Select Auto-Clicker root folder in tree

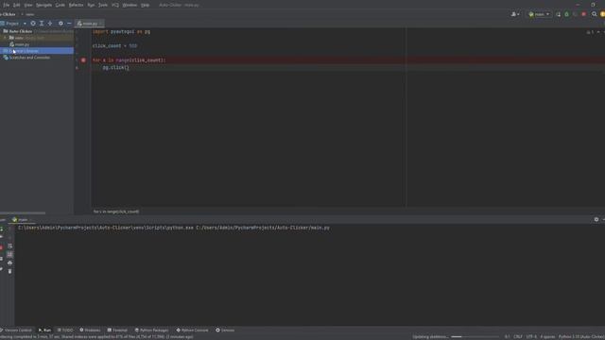(21, 31)
